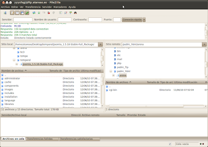This screenshot has width=208, height=147.
Task: Select the includes directory row
Action: (51, 93)
